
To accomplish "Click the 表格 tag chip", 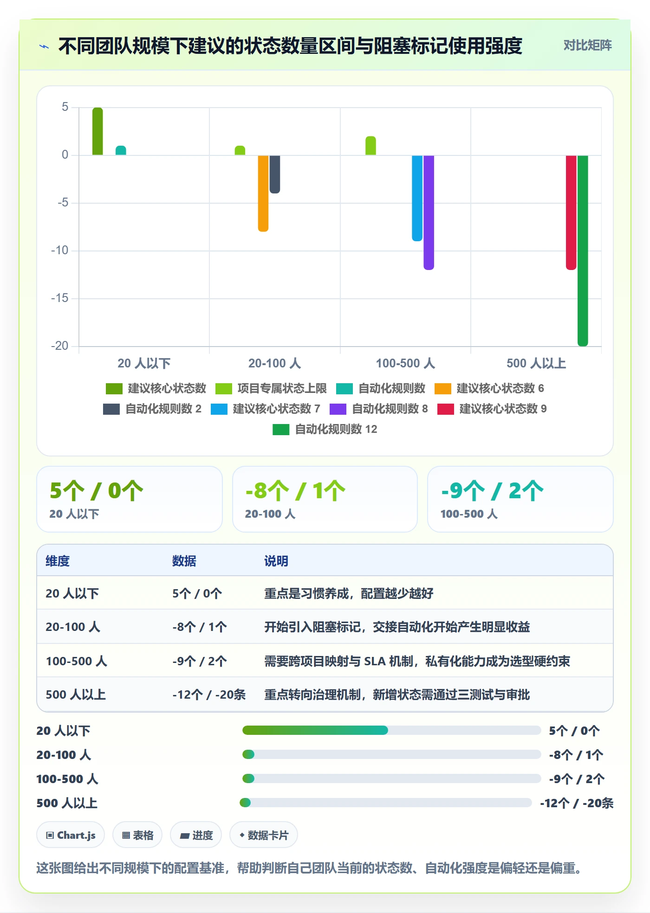I will point(137,835).
